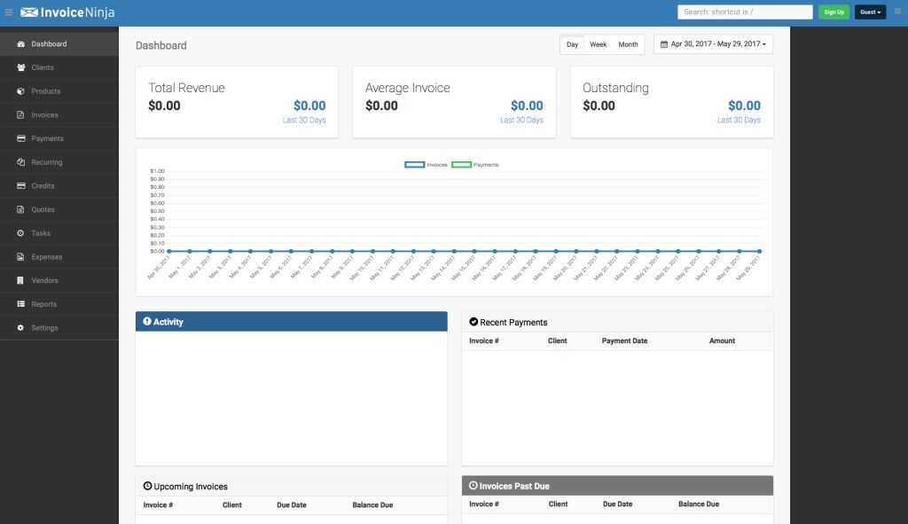This screenshot has height=524, width=908.
Task: Toggle the left sidebar hamburger icon
Action: [9, 12]
